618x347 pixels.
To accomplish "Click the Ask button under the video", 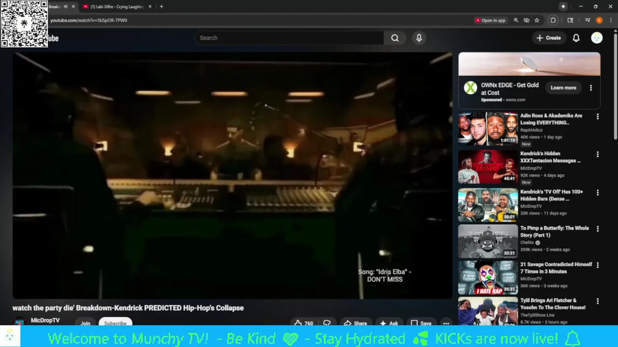I will point(389,323).
